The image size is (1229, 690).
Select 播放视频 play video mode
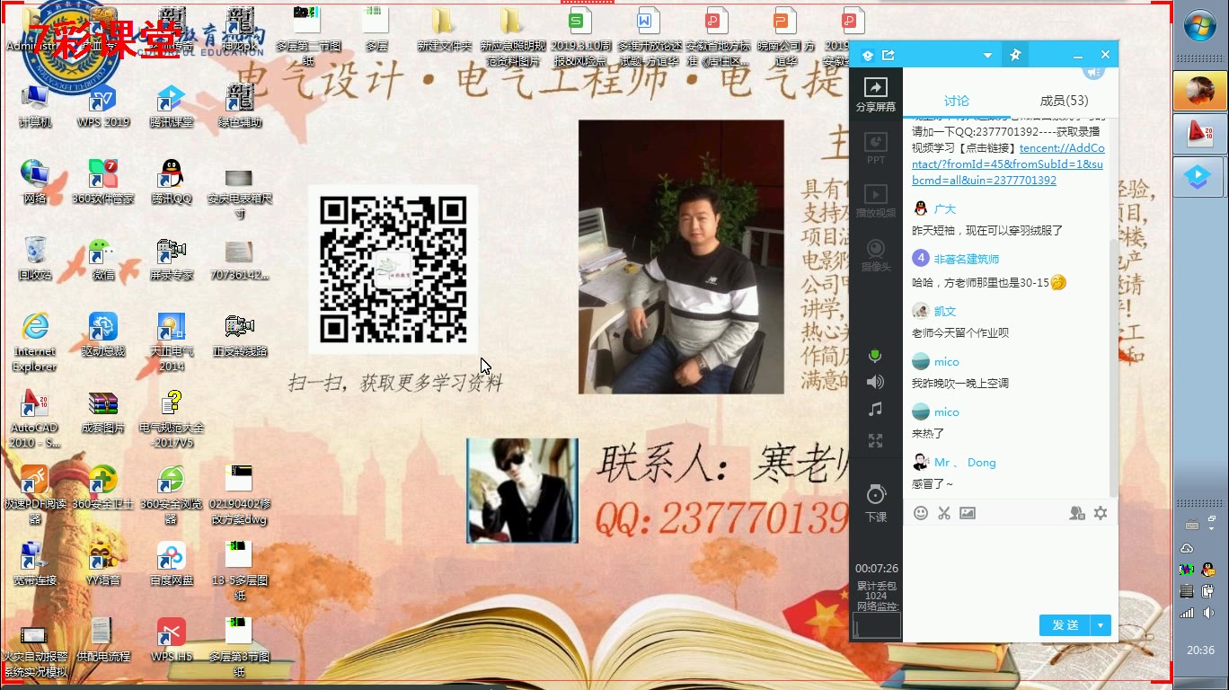pyautogui.click(x=875, y=201)
